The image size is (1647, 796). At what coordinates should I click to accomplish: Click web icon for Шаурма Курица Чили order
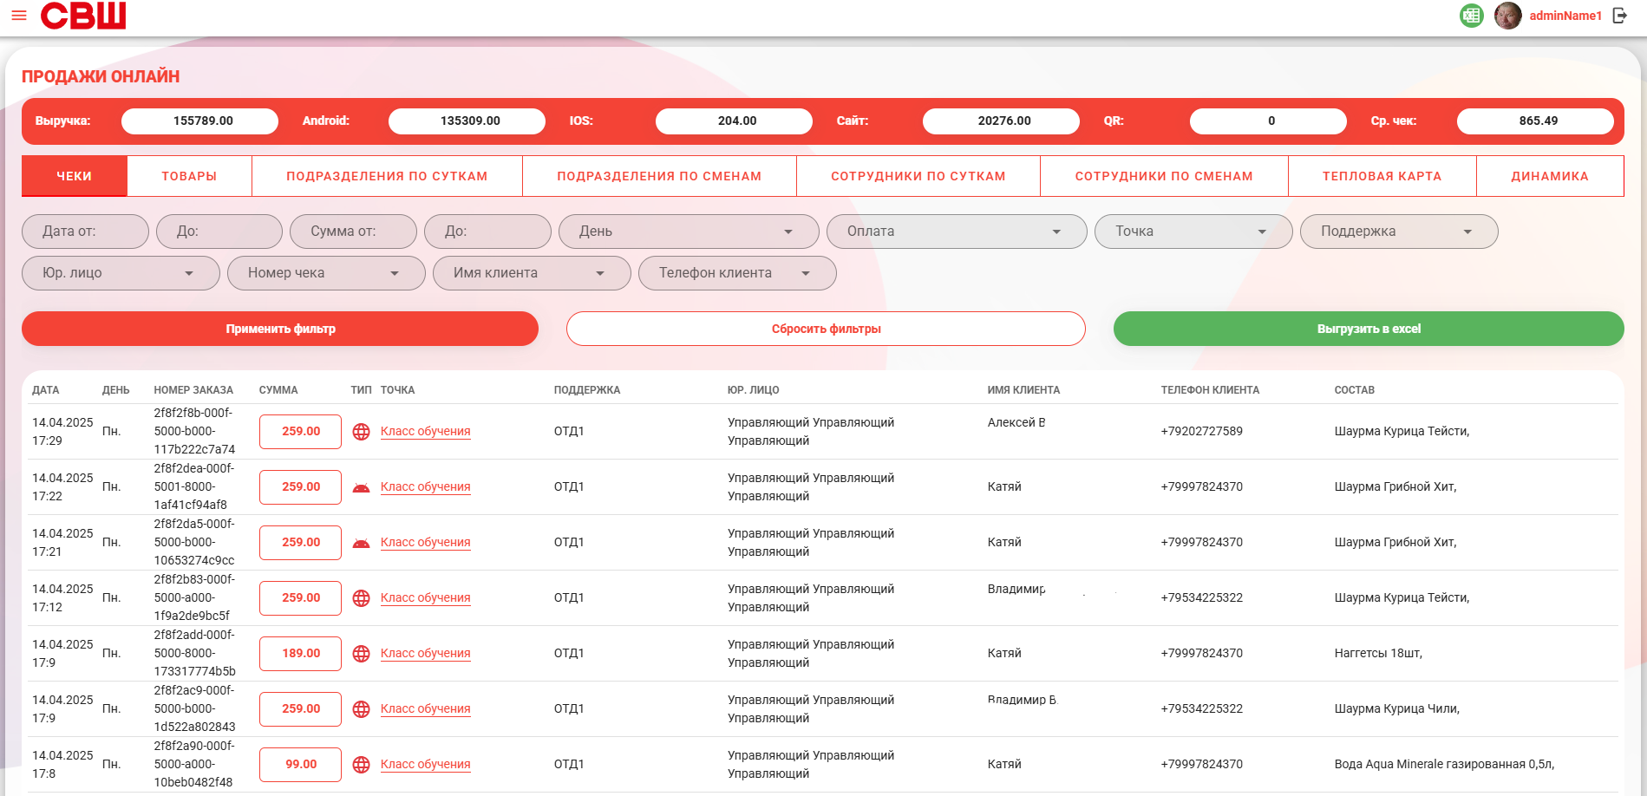pyautogui.click(x=362, y=709)
